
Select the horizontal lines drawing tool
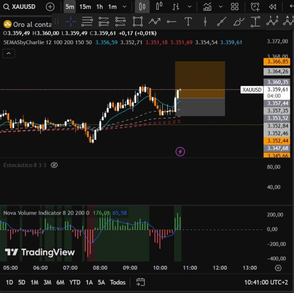coord(87,22)
